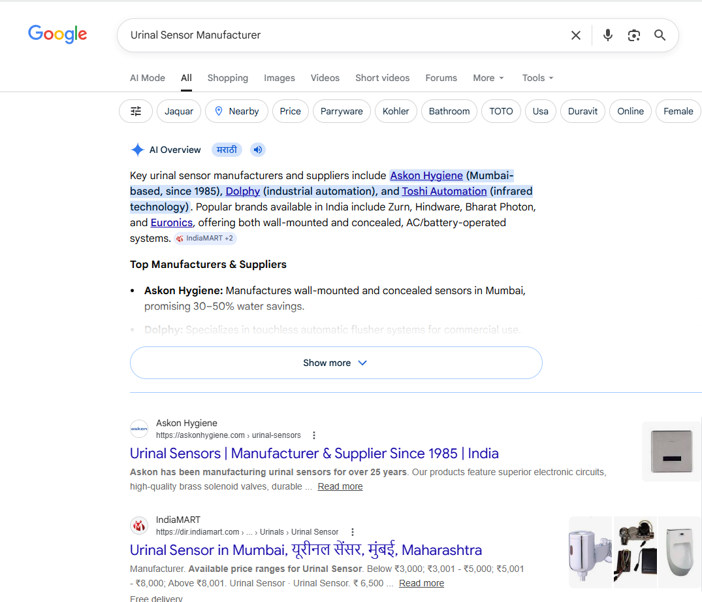The height and width of the screenshot is (602, 702).
Task: Click IndiaMART site name above URL
Action: click(x=178, y=520)
